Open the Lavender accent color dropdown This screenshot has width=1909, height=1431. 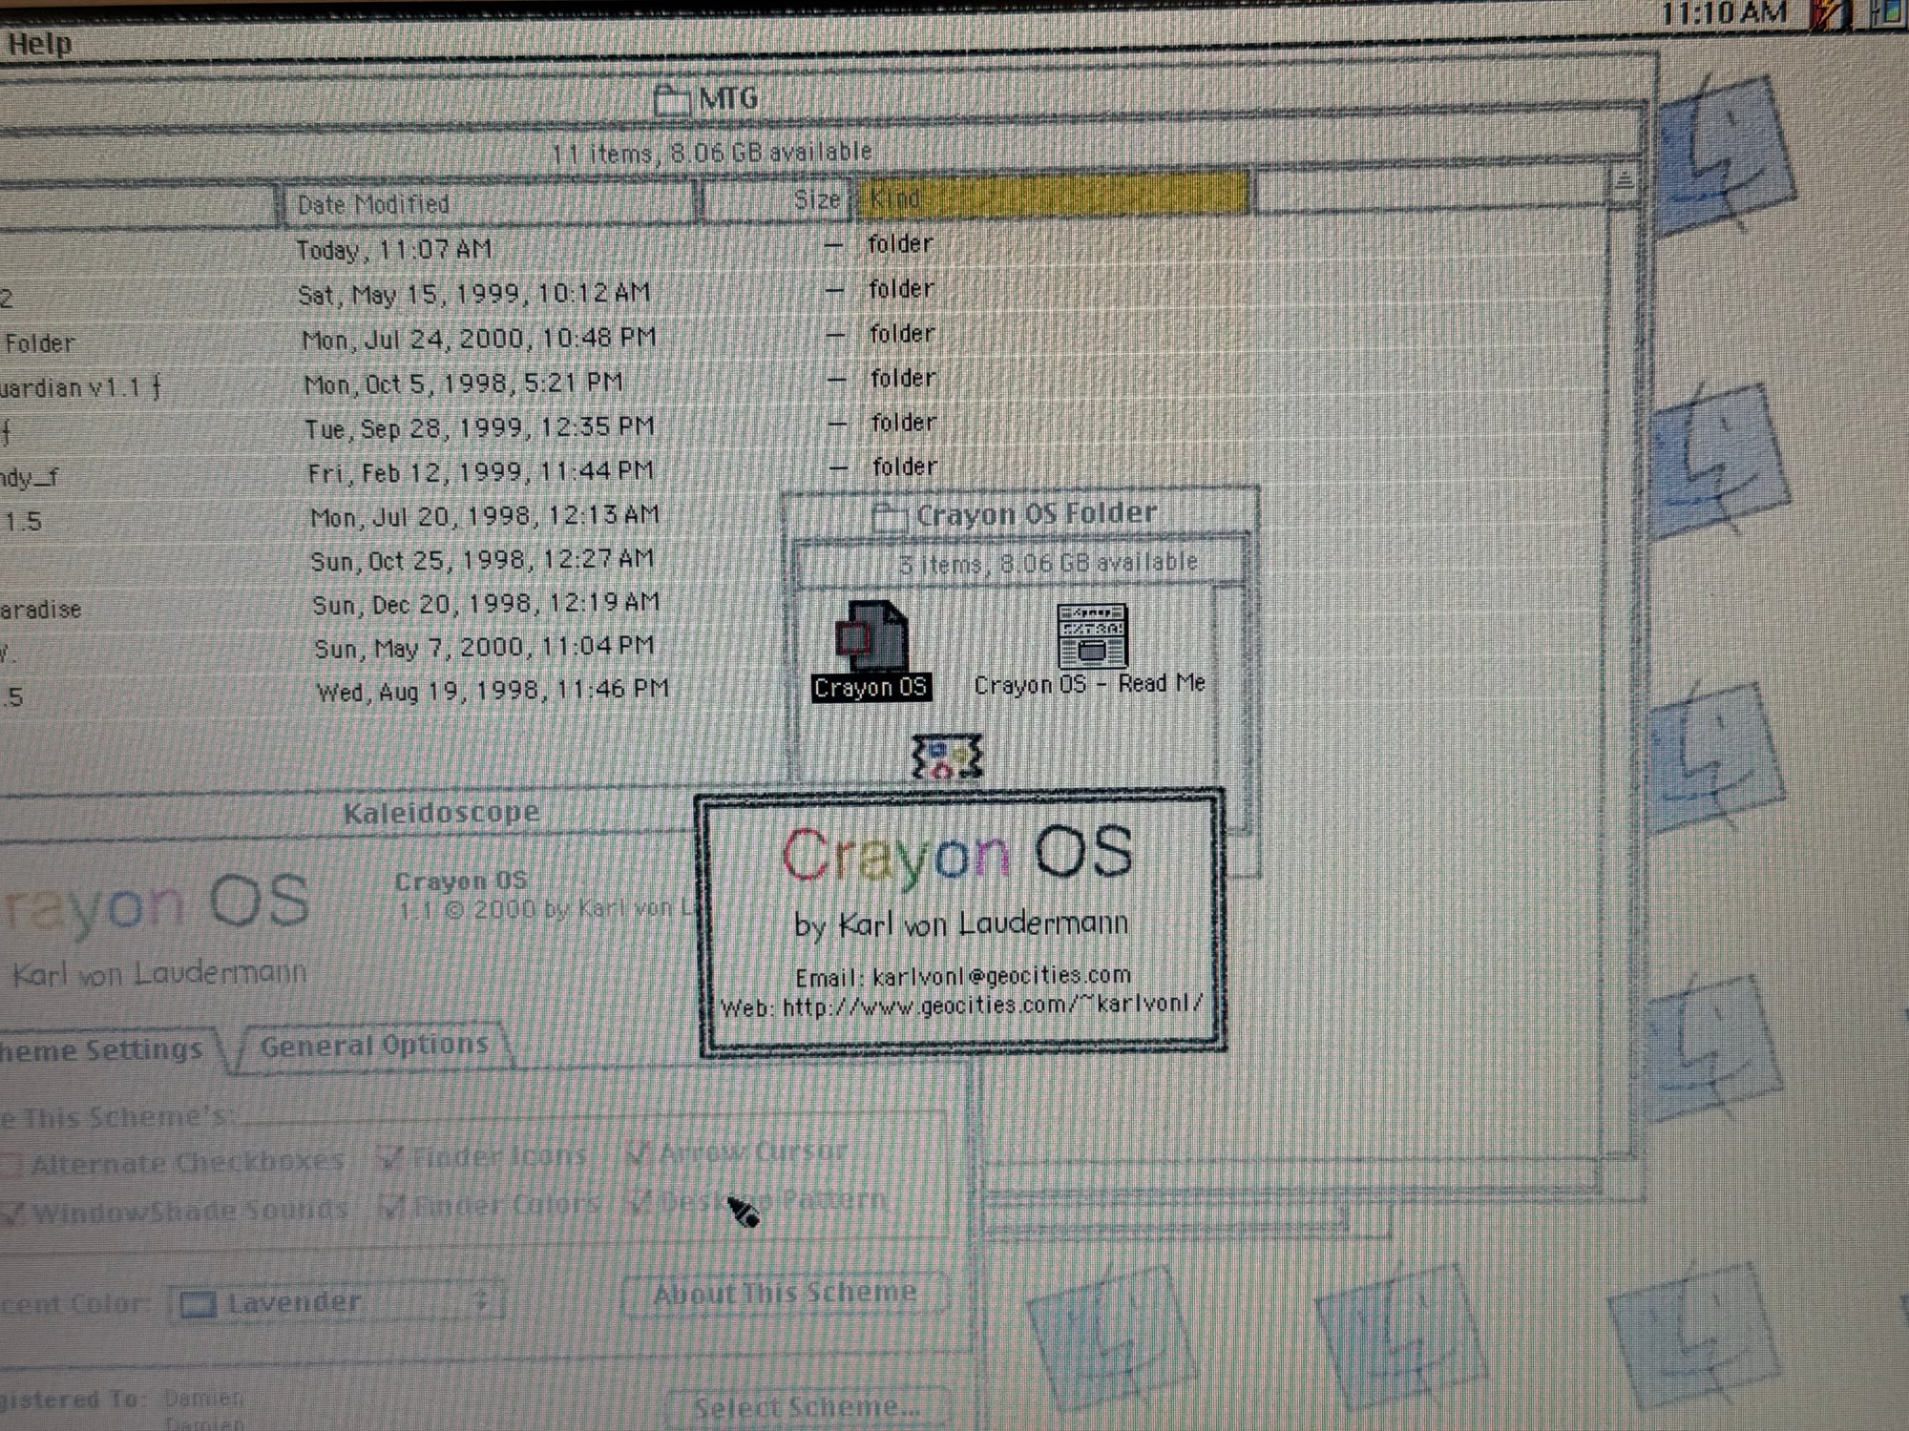coord(334,1302)
